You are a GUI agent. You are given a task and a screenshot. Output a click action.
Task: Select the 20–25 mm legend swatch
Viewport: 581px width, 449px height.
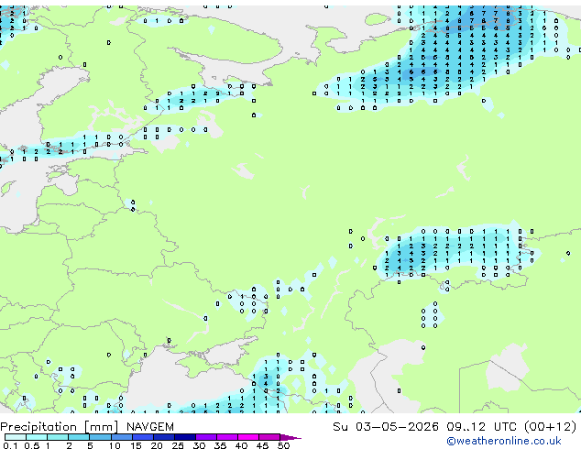coord(164,437)
